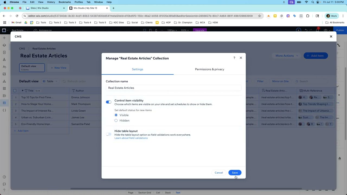Select the Hidden default status

(x=116, y=121)
